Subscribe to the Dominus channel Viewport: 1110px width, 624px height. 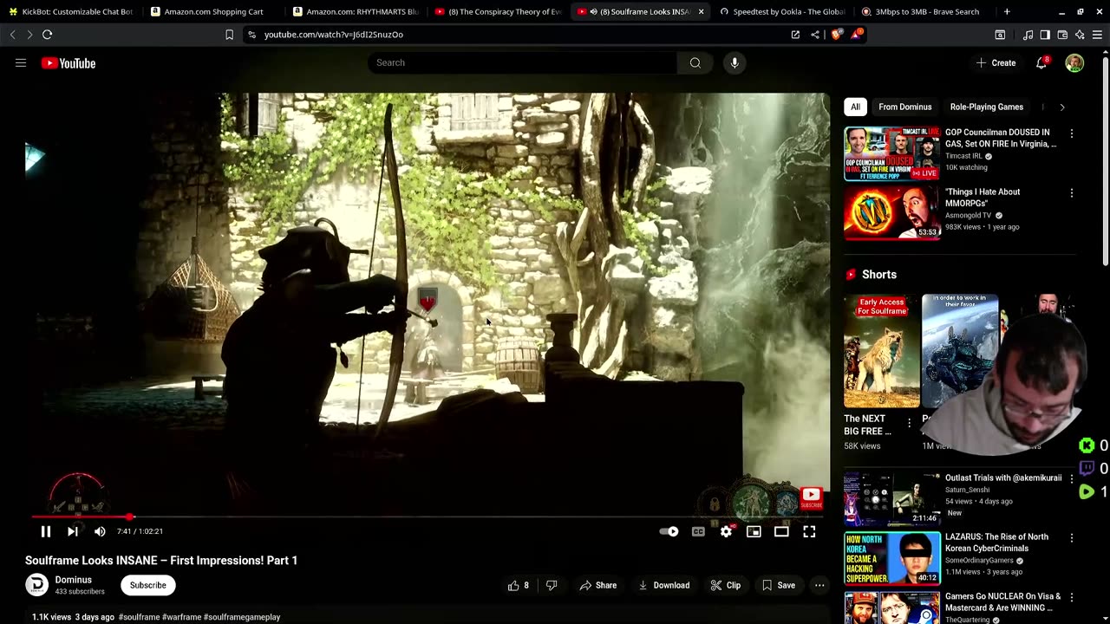pyautogui.click(x=147, y=585)
